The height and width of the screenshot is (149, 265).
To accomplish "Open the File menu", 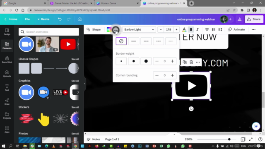I will 27,19.
